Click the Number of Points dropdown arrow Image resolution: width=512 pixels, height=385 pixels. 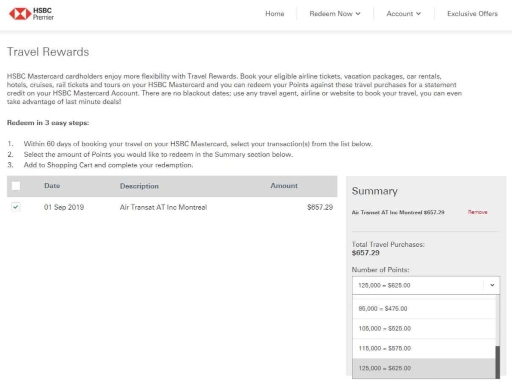coord(491,285)
